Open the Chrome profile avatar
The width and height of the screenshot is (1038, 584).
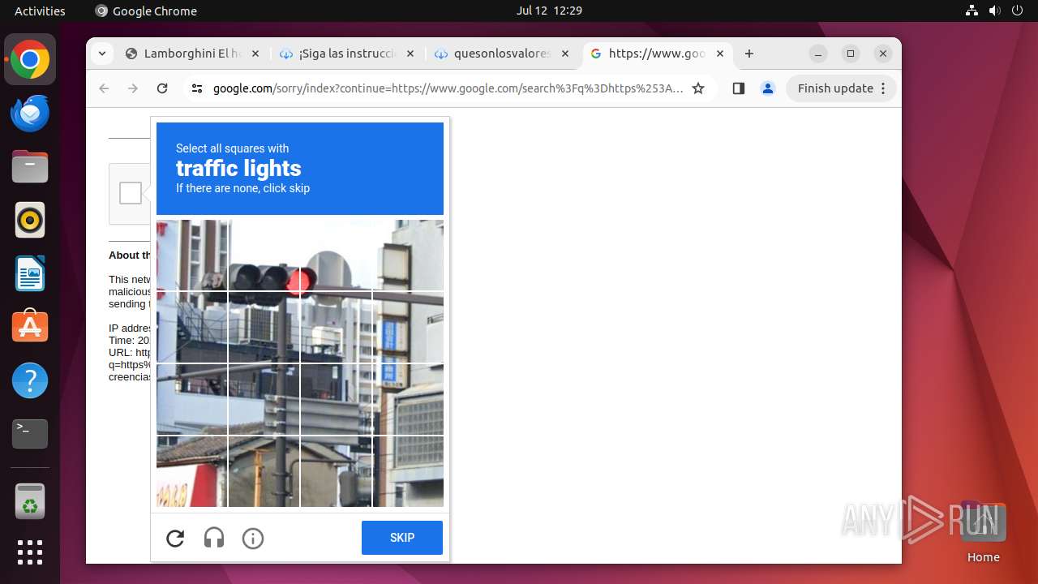(768, 88)
